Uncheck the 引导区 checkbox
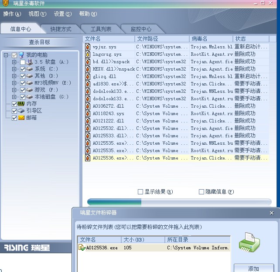Viewport: 280px width, 272px height. [14, 111]
